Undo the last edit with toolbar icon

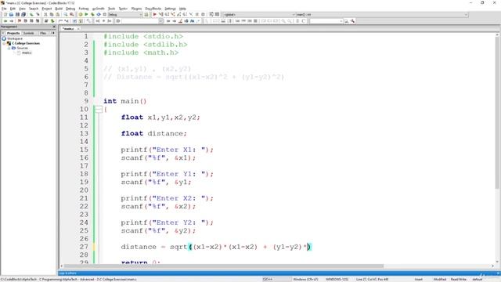[x=31, y=15]
